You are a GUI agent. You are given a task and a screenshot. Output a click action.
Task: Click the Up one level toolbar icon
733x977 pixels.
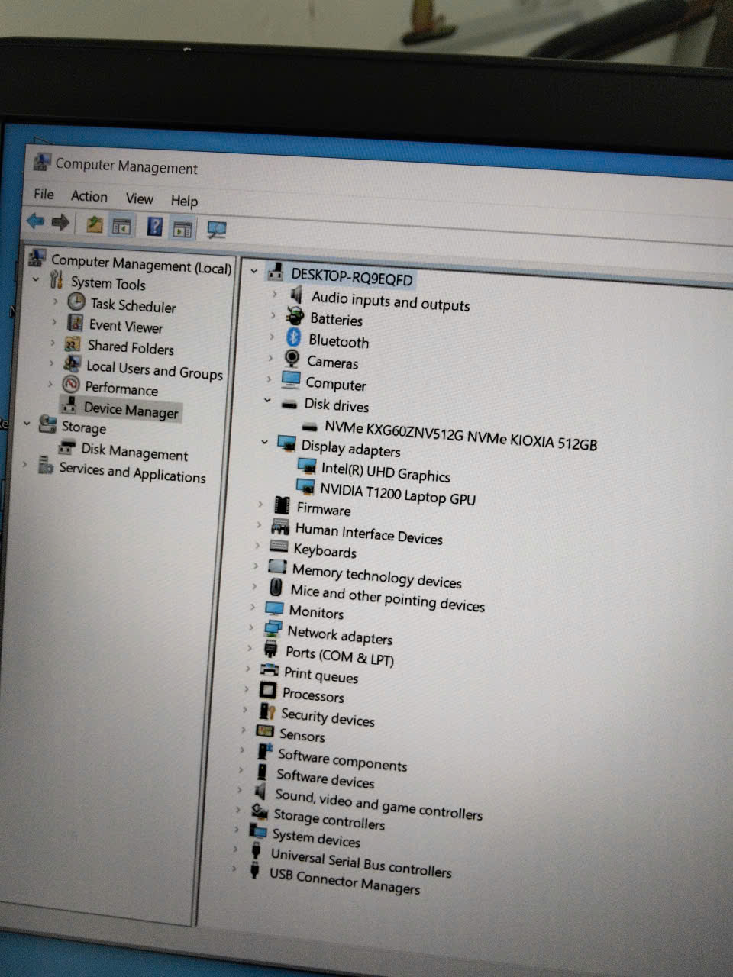94,224
